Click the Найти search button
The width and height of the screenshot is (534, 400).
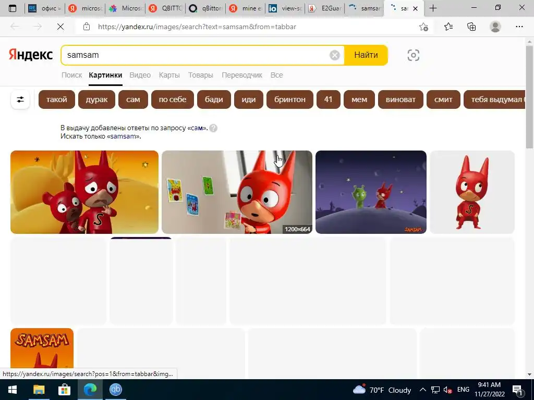(x=366, y=55)
